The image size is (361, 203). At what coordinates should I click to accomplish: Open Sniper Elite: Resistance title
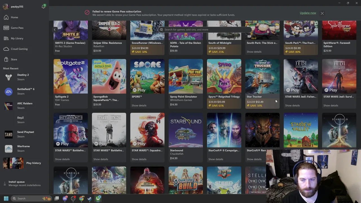click(x=107, y=43)
